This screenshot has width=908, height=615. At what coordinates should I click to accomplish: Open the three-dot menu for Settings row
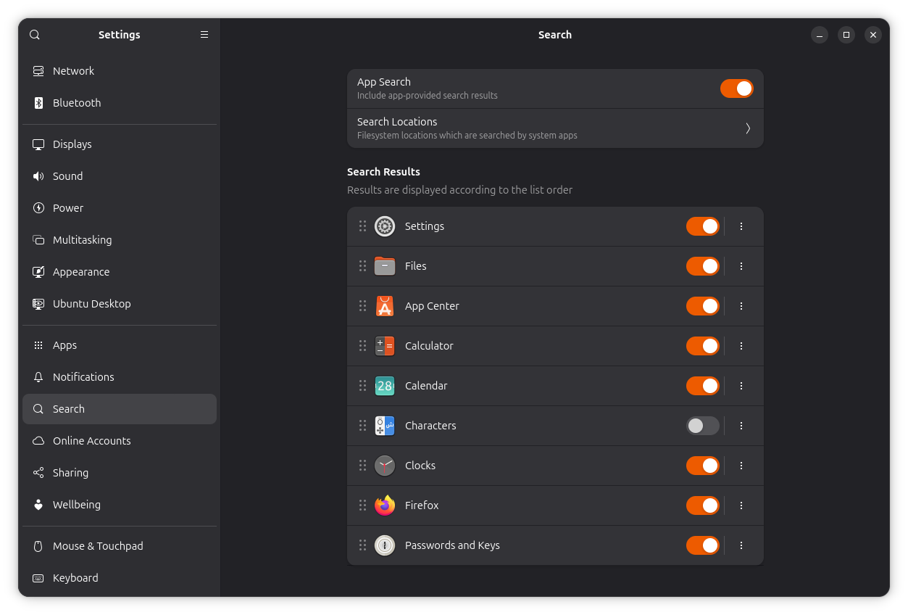pyautogui.click(x=741, y=226)
